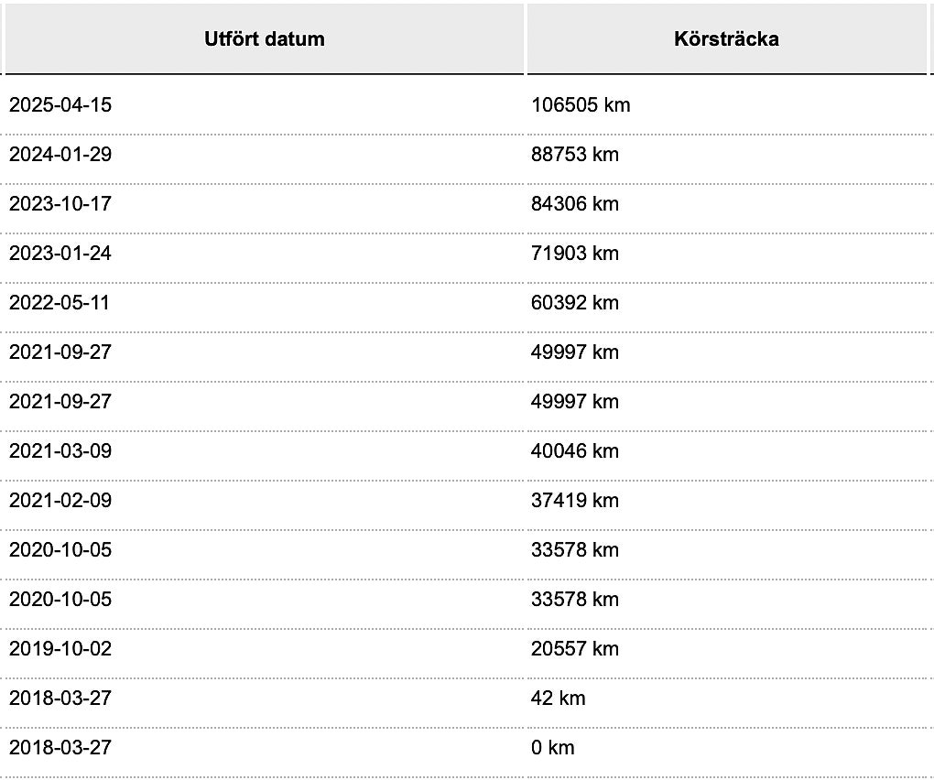The height and width of the screenshot is (780, 934).
Task: Select the date 2021-03-09
Action: [x=60, y=451]
